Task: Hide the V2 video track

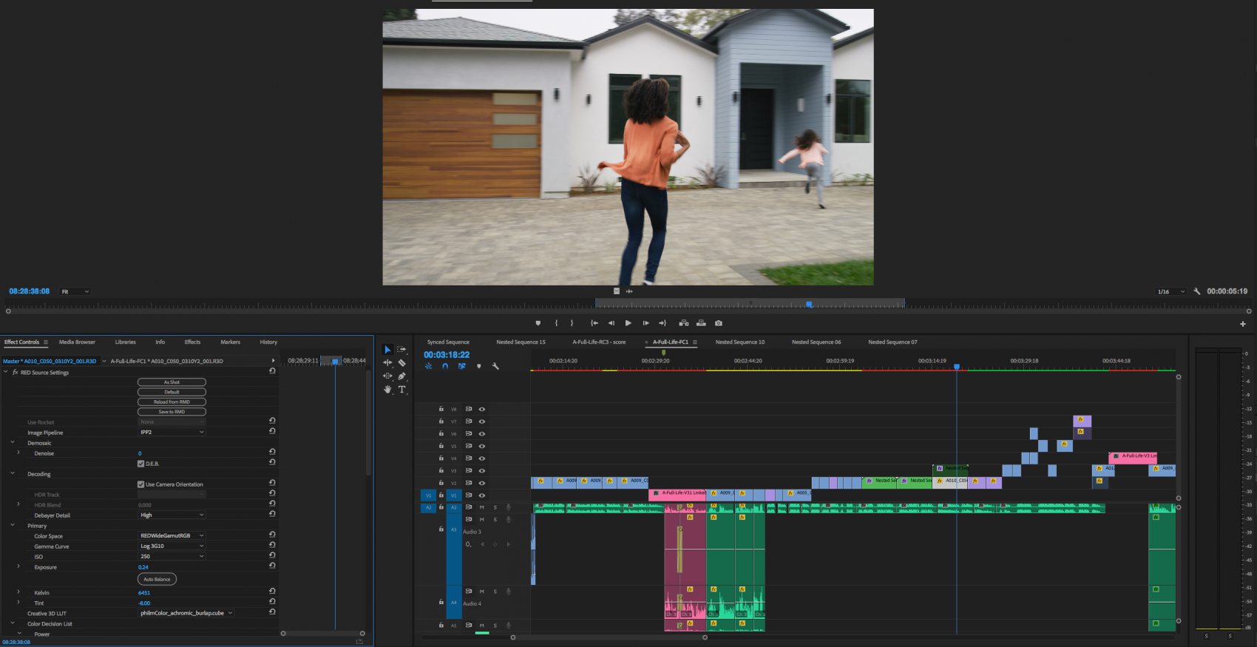Action: pos(482,483)
